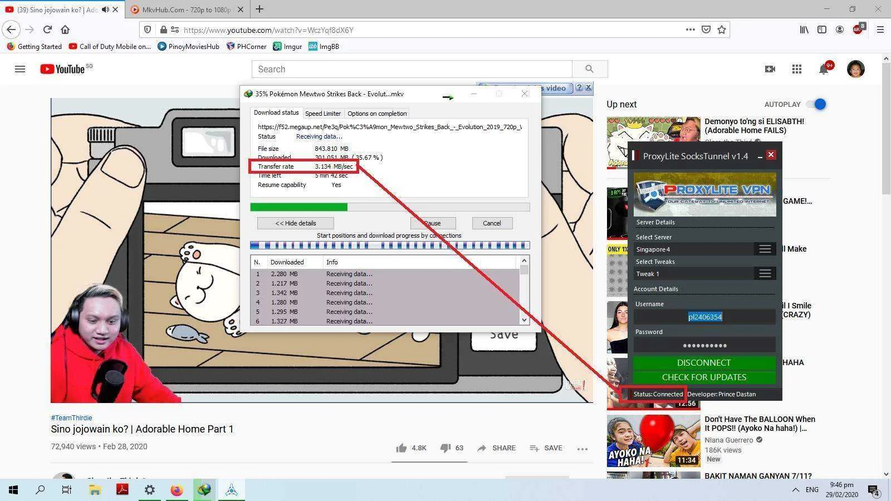891x501 pixels.
Task: Open YouTube notifications bell
Action: click(824, 68)
